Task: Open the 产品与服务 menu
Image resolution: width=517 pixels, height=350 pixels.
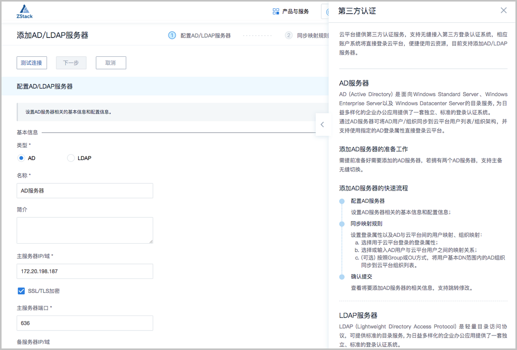Action: coord(296,11)
